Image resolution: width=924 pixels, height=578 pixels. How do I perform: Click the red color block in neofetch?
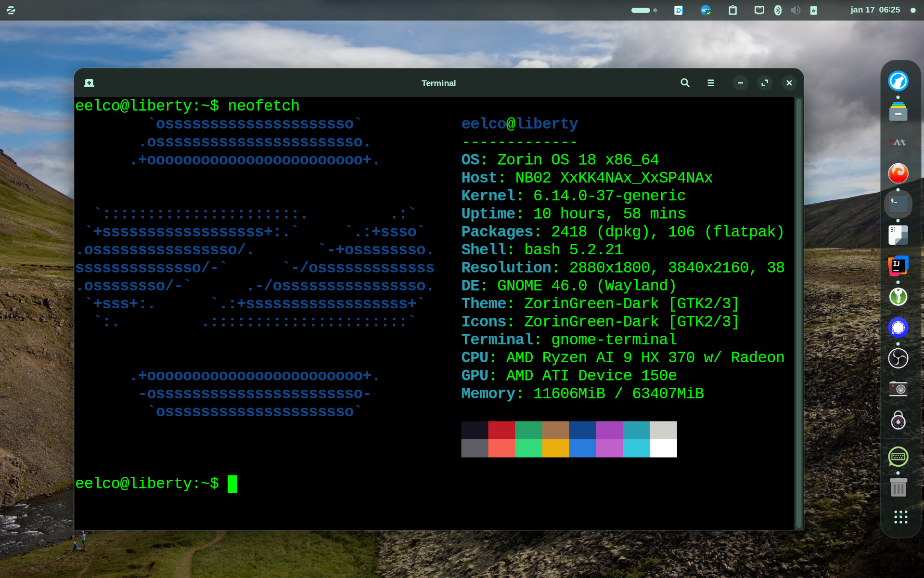tap(501, 430)
